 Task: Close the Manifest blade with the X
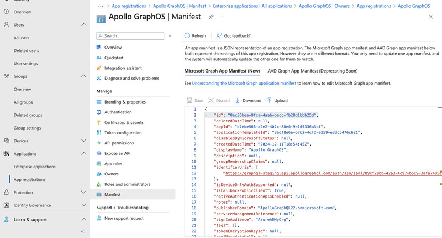coord(430,17)
